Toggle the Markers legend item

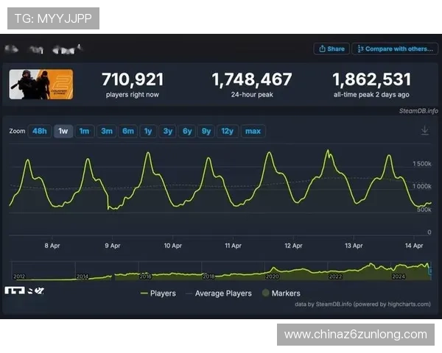[279, 293]
